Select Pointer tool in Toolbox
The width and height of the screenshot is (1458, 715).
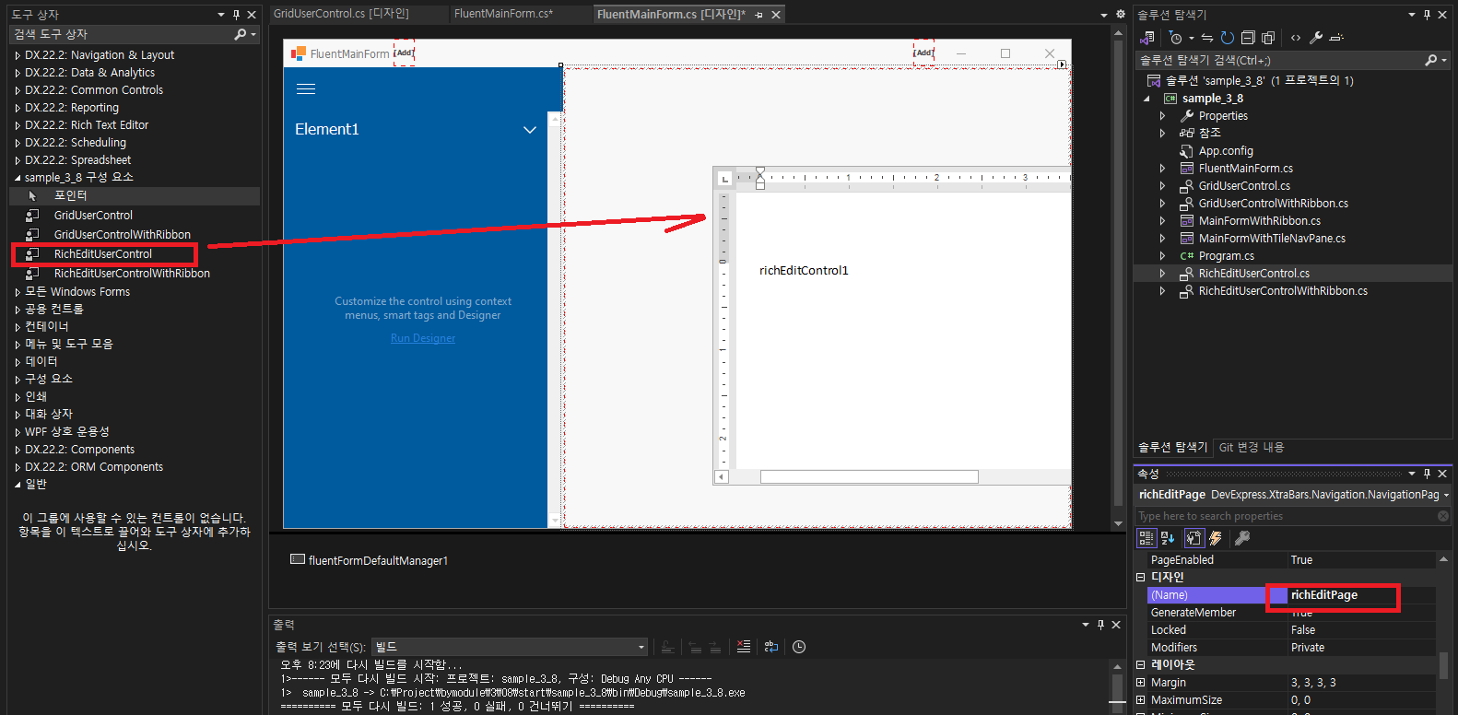(x=135, y=195)
